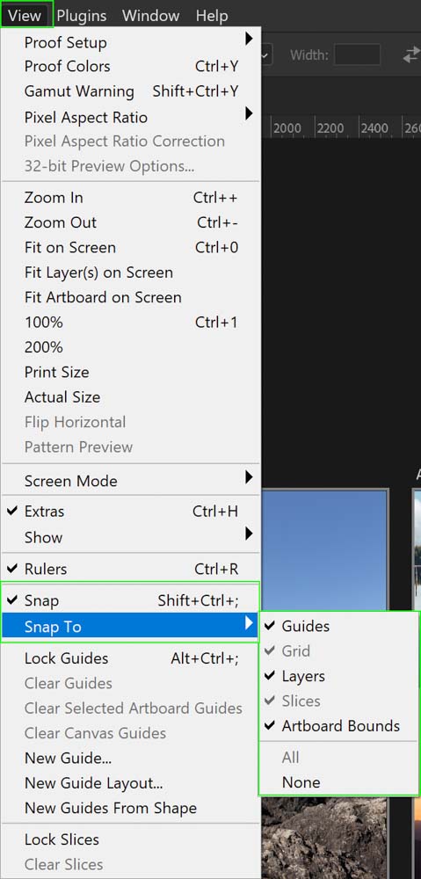Select None in Snap To submenu
This screenshot has width=421, height=879.
coord(338,782)
